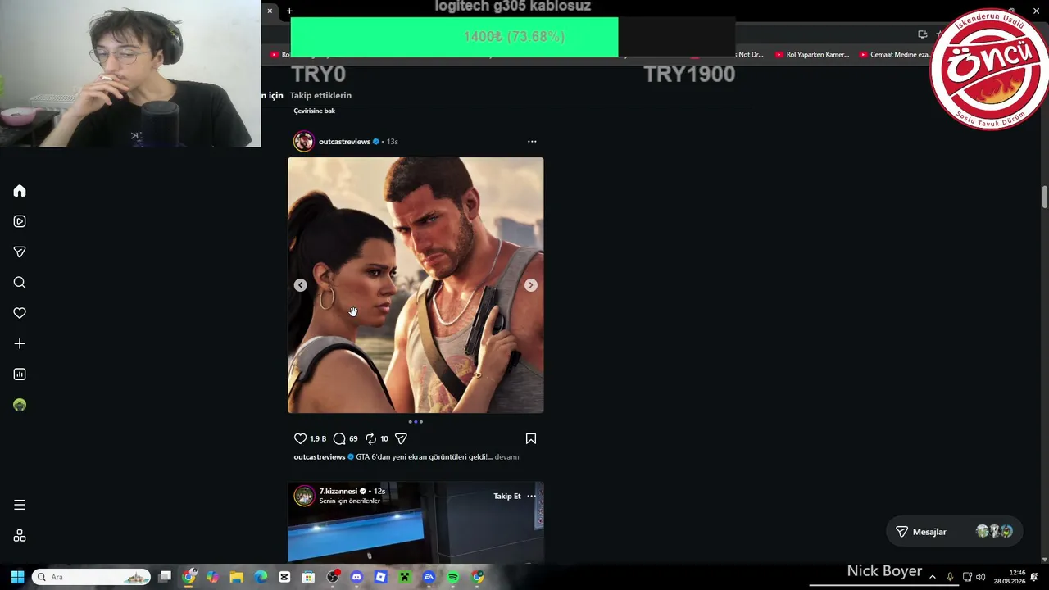Open the notification bell in system tray

click(1034, 577)
